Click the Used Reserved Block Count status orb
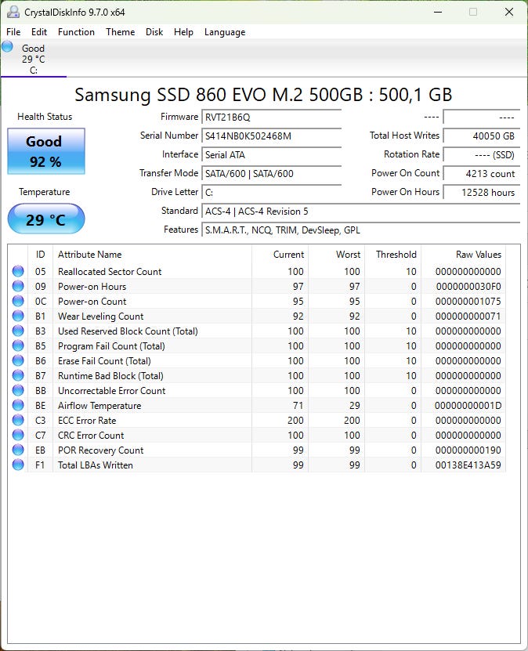528x651 pixels. pos(18,331)
